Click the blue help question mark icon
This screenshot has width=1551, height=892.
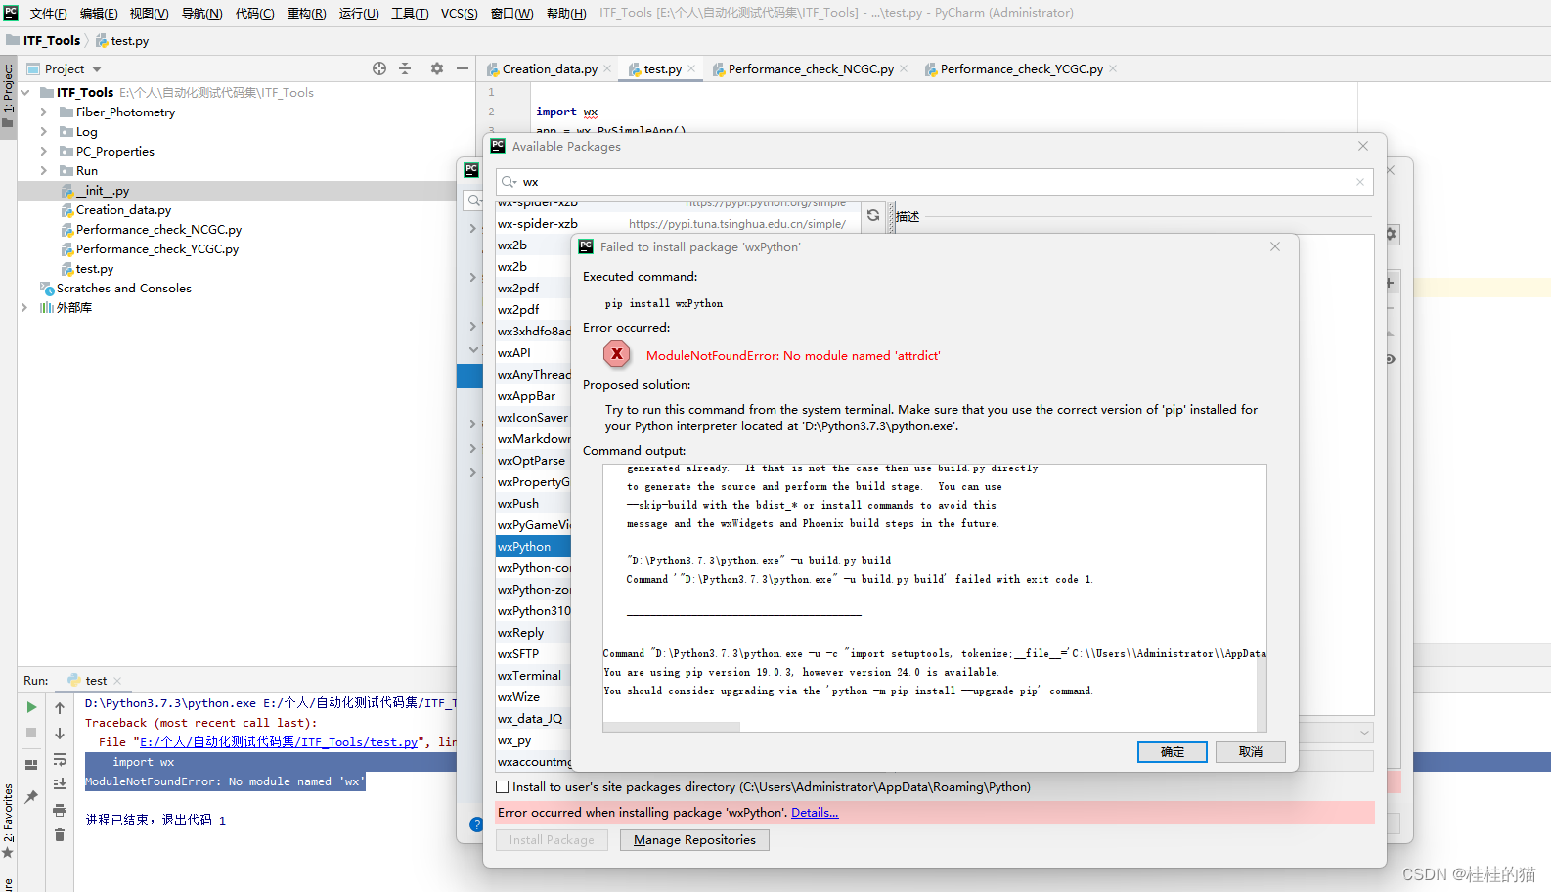click(x=476, y=825)
